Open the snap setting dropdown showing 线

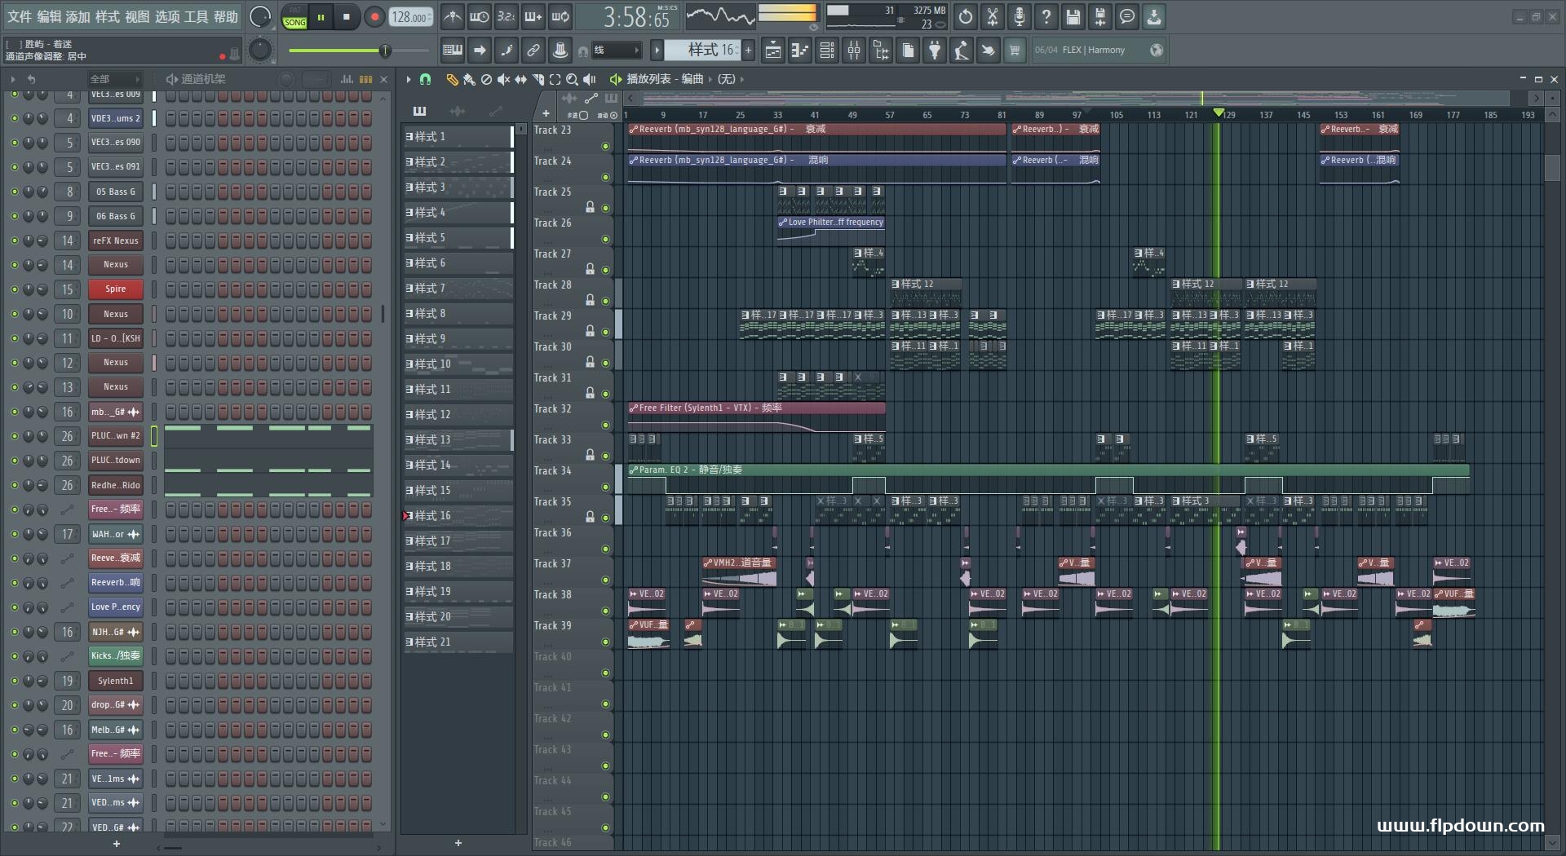point(616,51)
